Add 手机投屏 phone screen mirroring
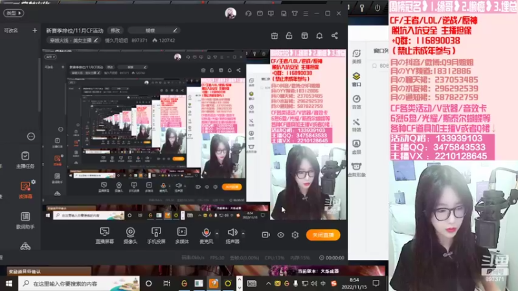 click(x=156, y=235)
